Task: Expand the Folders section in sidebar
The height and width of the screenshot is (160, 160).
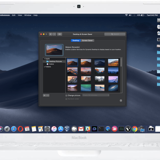Action: [x=44, y=67]
